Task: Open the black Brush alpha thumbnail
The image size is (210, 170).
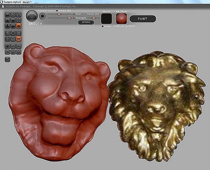Action: 106,18
